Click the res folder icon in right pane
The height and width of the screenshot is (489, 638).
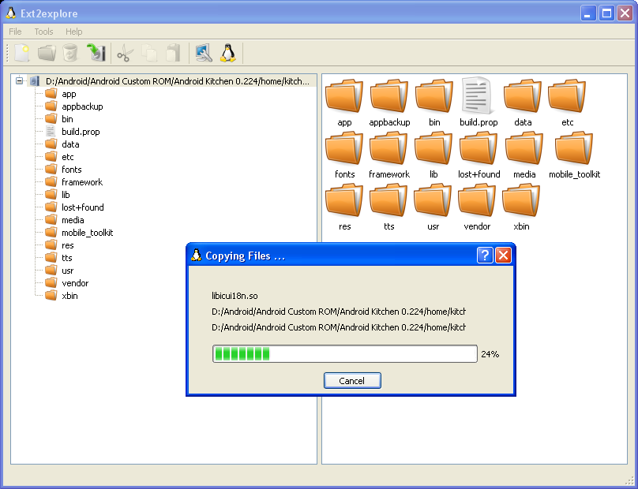(344, 200)
